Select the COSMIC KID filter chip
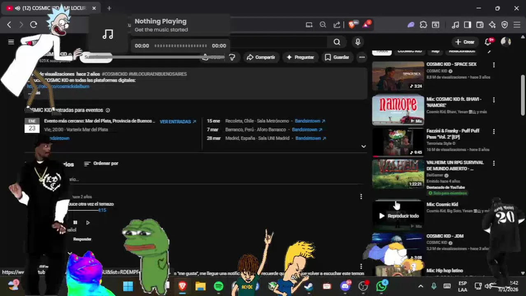The image size is (526, 296). click(410, 51)
